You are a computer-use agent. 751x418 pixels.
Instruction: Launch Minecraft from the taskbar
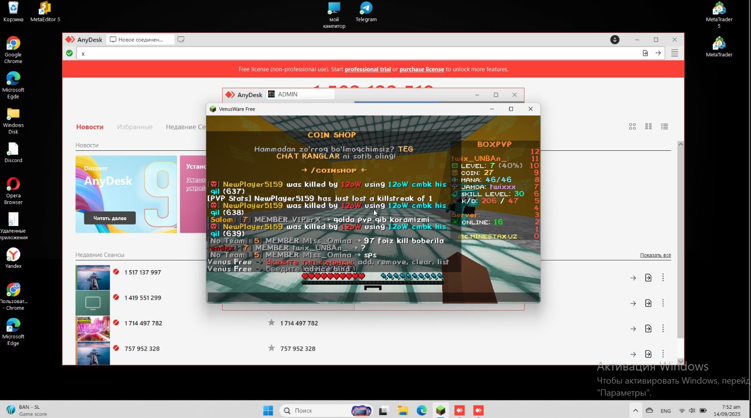pyautogui.click(x=440, y=410)
